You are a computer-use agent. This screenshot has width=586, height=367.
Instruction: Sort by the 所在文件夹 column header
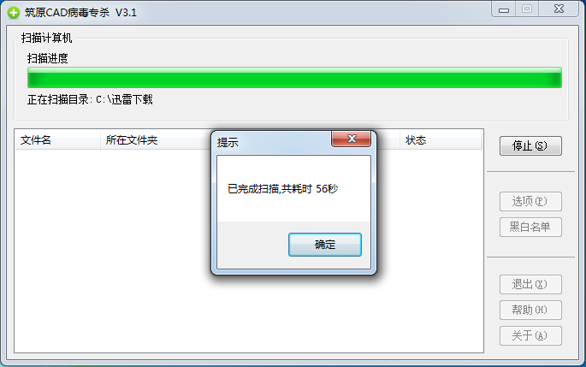coord(155,140)
